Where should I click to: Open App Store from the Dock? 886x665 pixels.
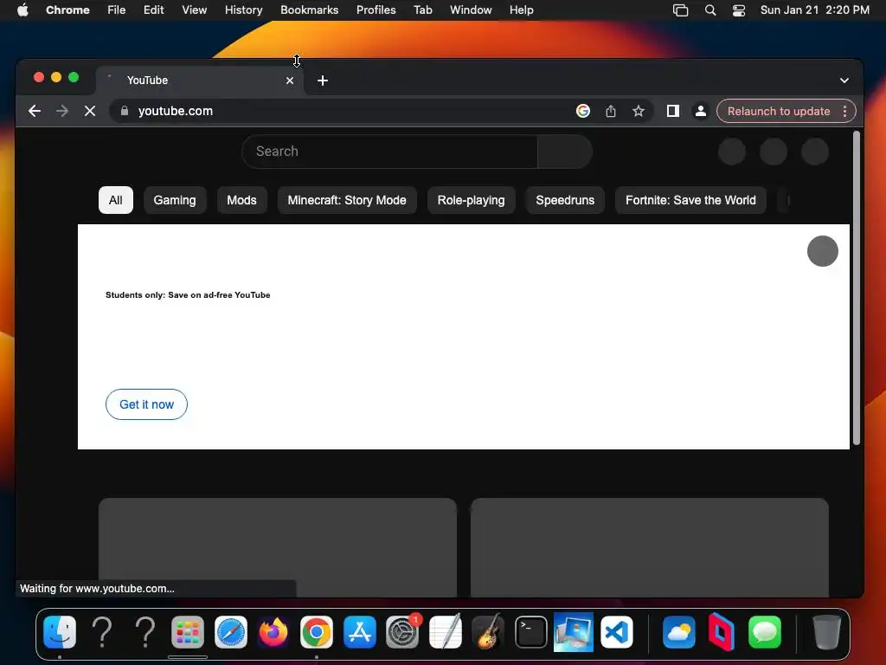[359, 631]
